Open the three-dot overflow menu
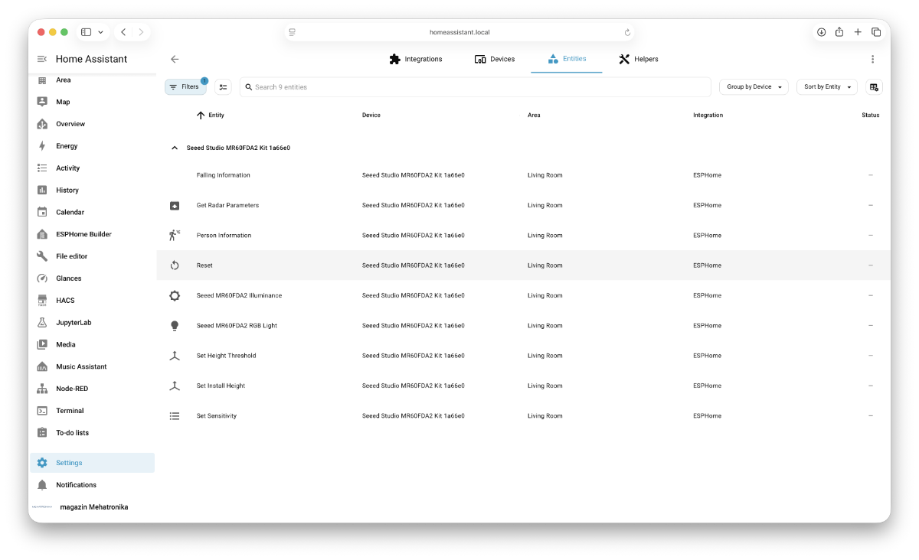The width and height of the screenshot is (919, 560). point(872,59)
